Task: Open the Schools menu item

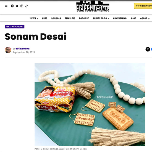Action: coord(56,18)
